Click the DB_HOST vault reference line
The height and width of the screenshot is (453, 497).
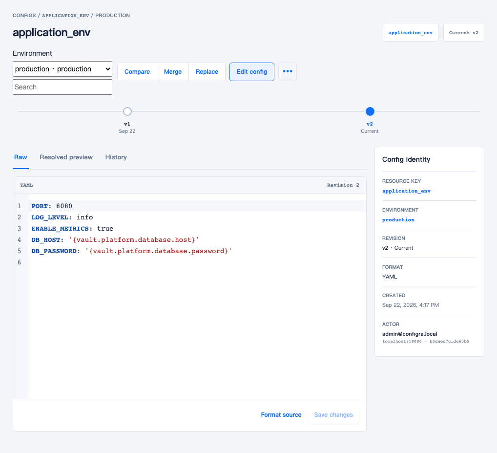(x=197, y=240)
